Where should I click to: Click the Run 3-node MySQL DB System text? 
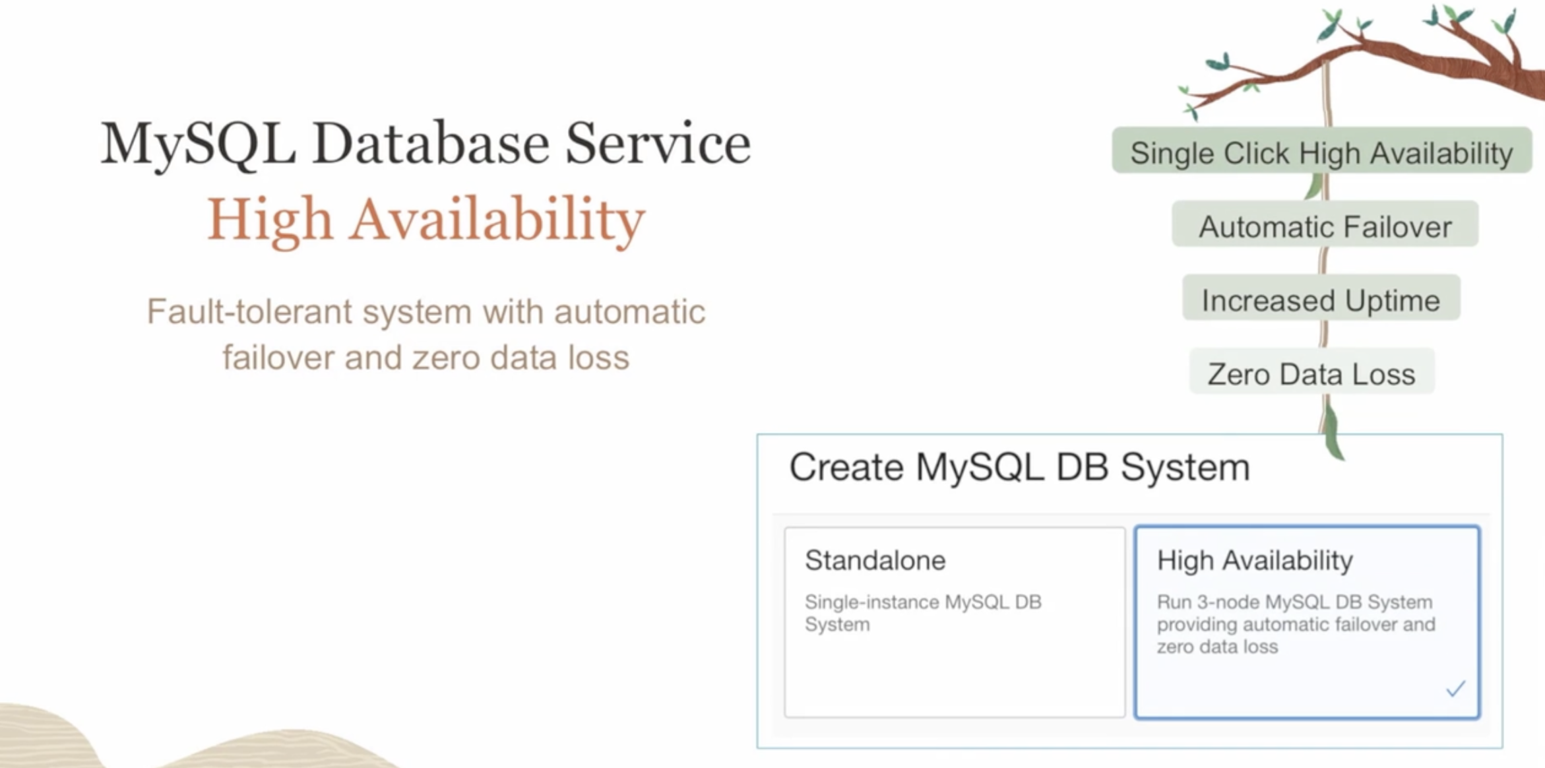[x=1295, y=624]
